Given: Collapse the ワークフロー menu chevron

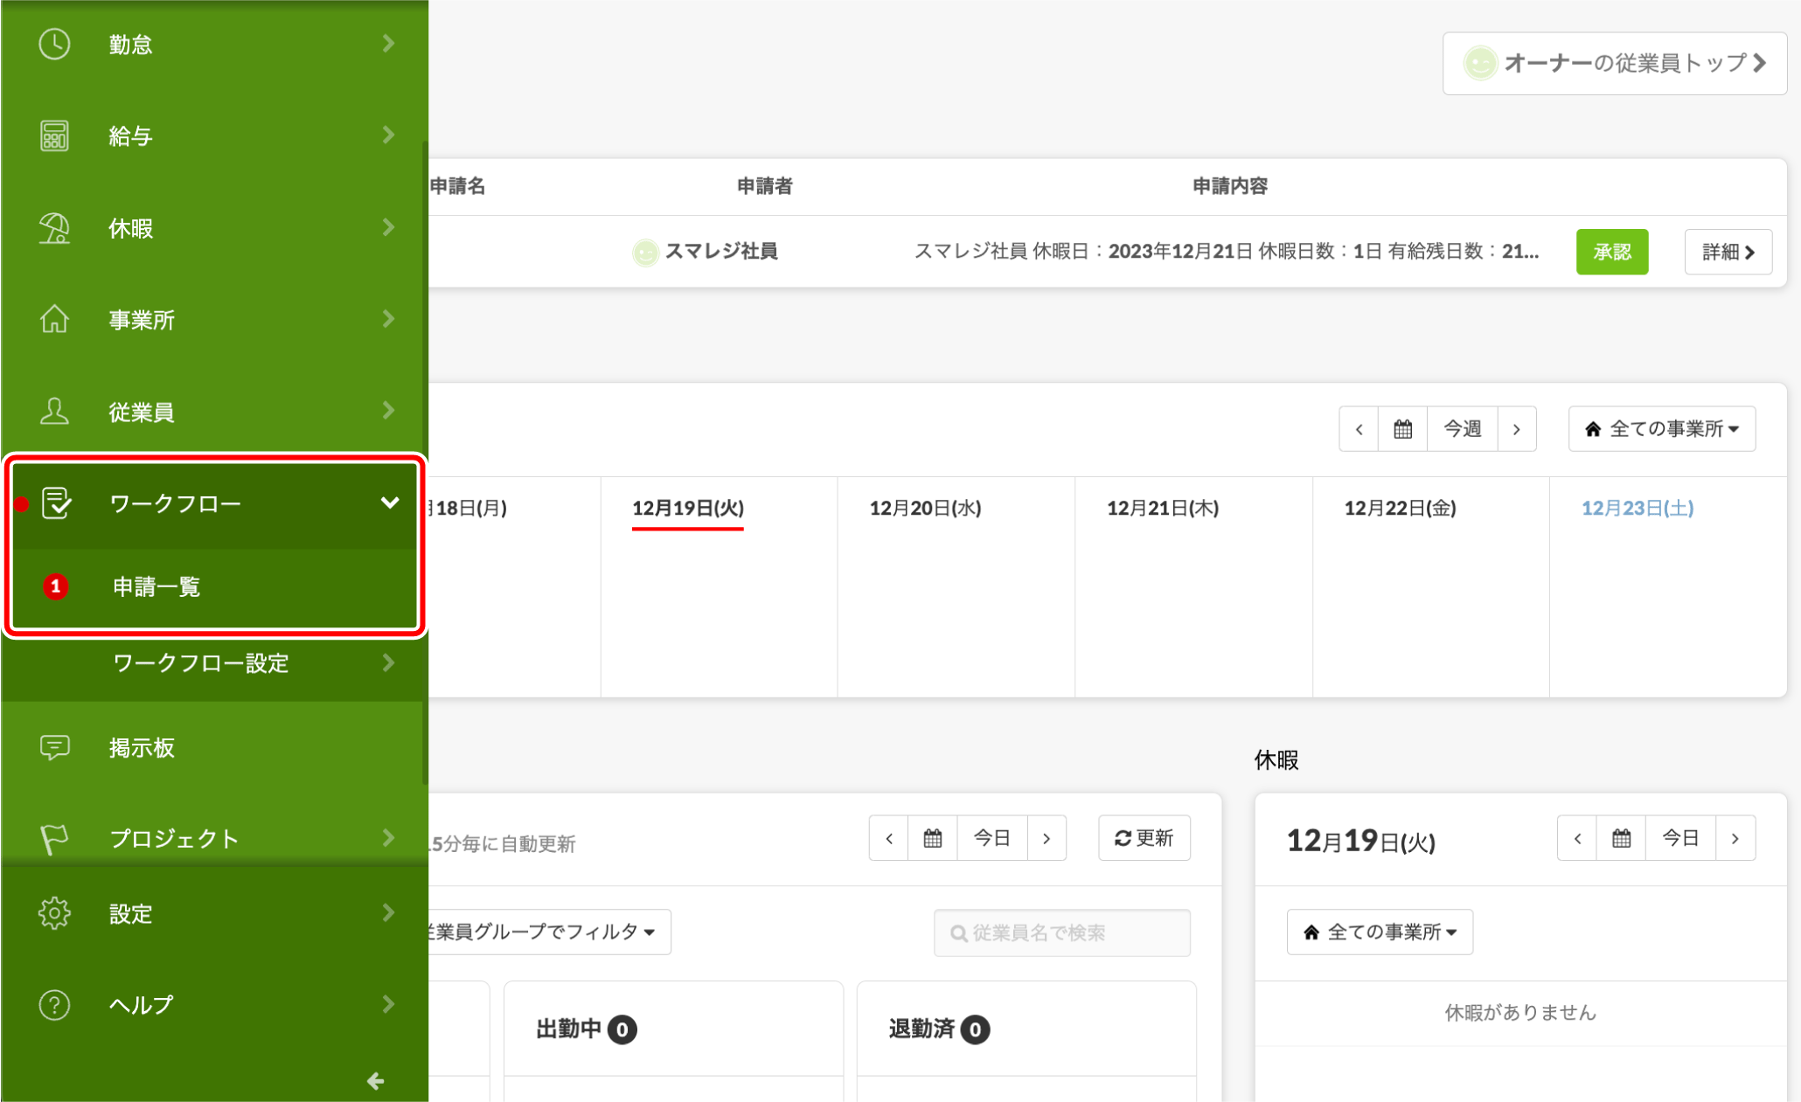Looking at the screenshot, I should point(390,503).
